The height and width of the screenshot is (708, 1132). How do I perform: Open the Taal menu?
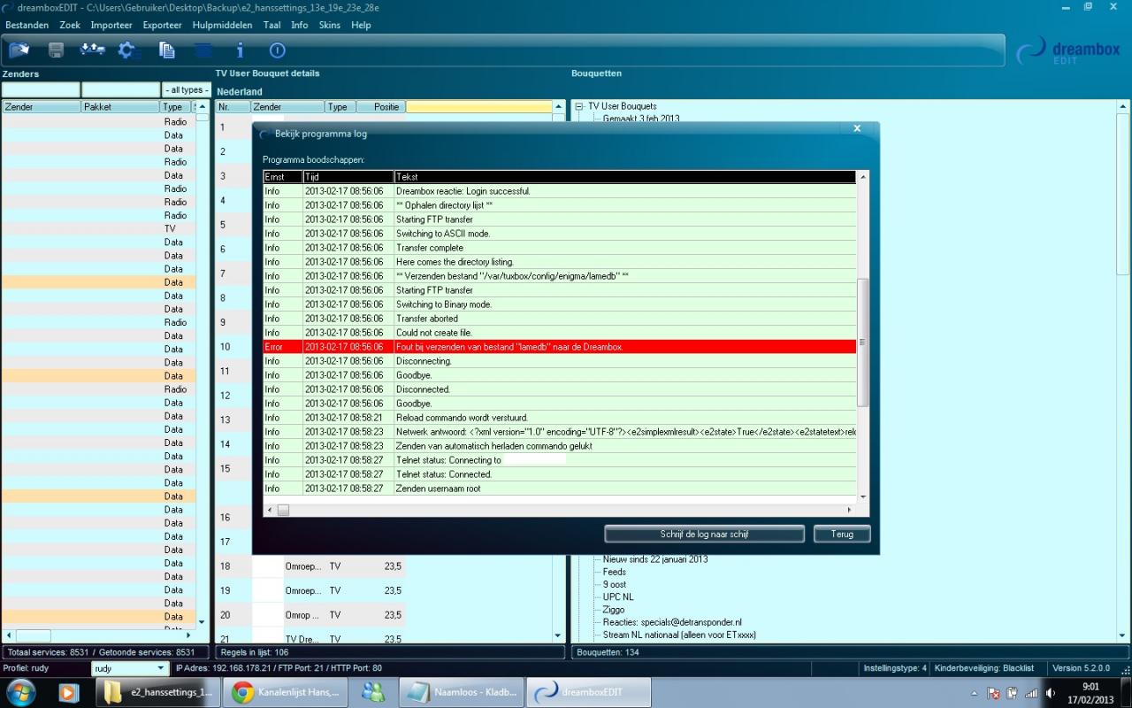[272, 25]
